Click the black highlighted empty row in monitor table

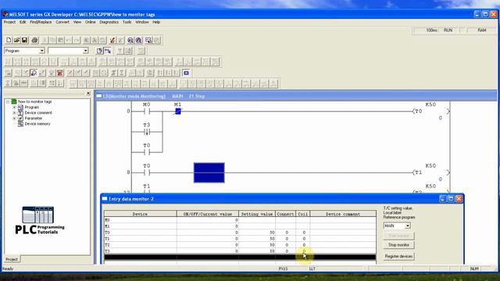240,257
